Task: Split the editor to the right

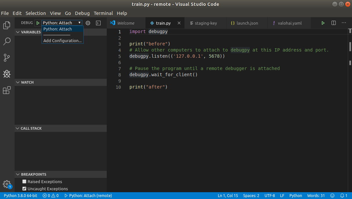Action: [334, 23]
